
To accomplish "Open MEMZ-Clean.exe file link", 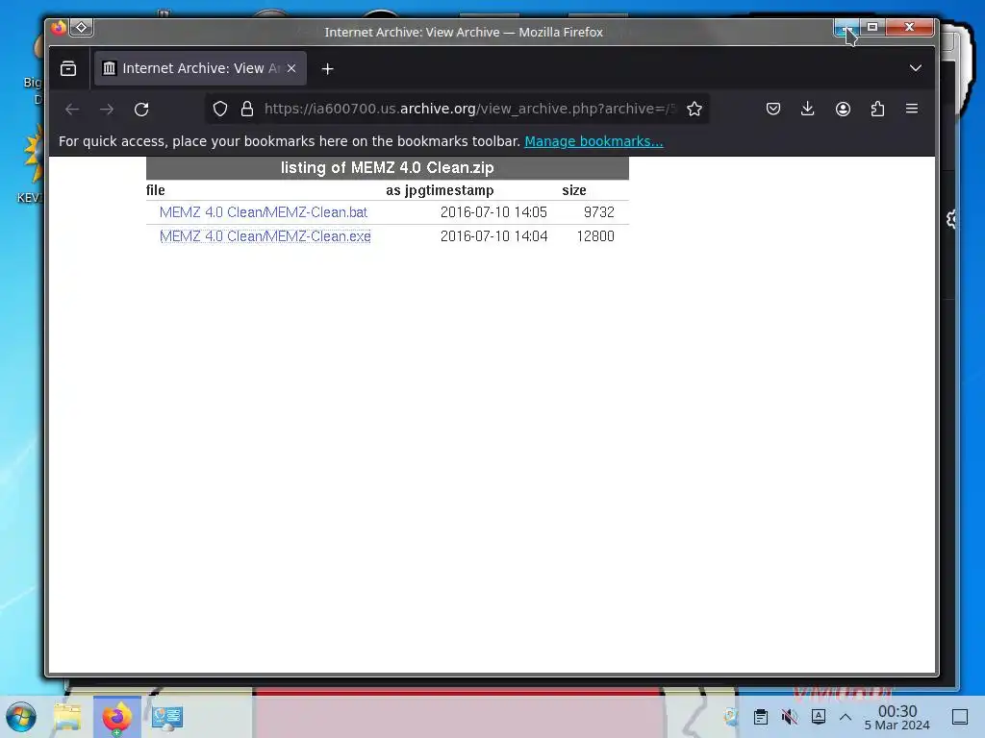I will [x=265, y=236].
